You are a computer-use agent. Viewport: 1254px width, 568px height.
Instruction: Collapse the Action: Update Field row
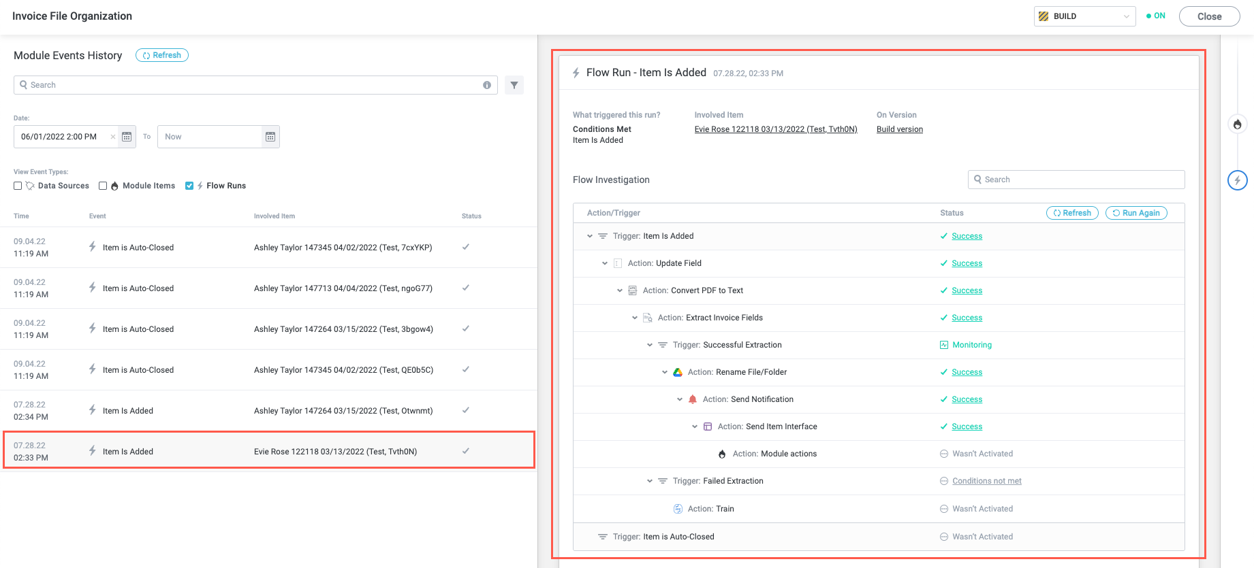point(605,263)
